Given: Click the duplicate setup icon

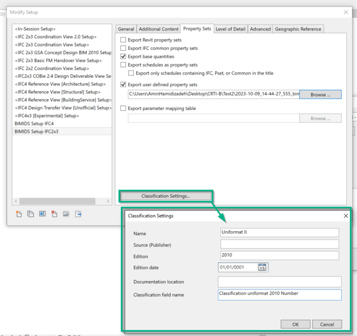Looking at the screenshot, I should (x=31, y=214).
